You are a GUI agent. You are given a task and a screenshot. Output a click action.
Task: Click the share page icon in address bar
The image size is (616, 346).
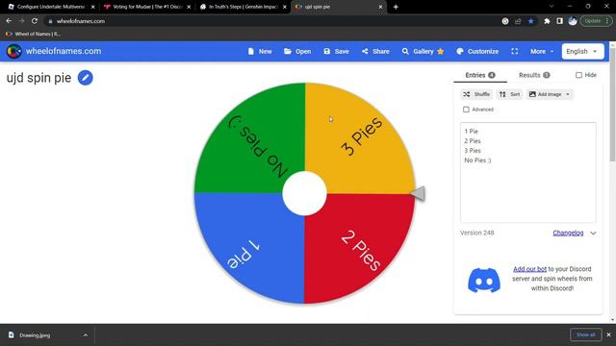click(x=518, y=21)
